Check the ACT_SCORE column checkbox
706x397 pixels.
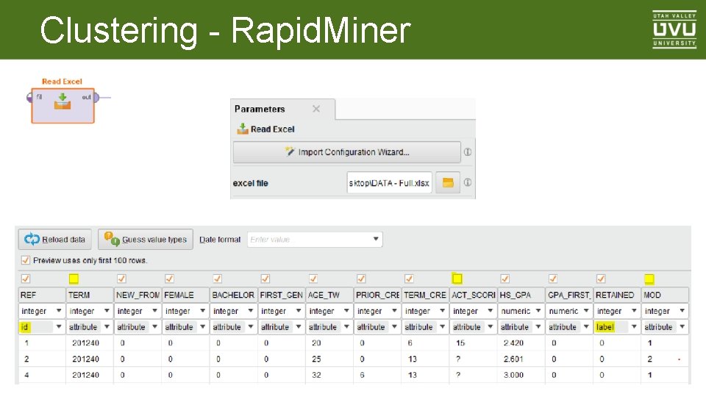[457, 279]
